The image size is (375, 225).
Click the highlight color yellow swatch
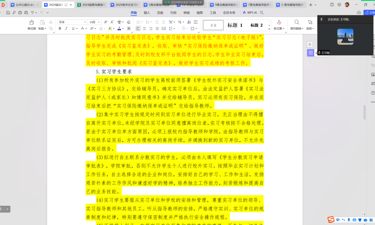coord(110,28)
